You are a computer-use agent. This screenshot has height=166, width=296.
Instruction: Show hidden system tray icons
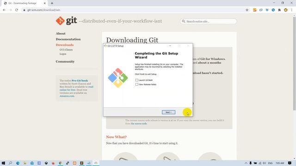pyautogui.click(x=246, y=163)
